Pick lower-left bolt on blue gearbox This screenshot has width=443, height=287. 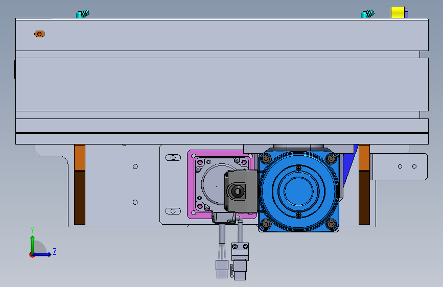pos(266,224)
